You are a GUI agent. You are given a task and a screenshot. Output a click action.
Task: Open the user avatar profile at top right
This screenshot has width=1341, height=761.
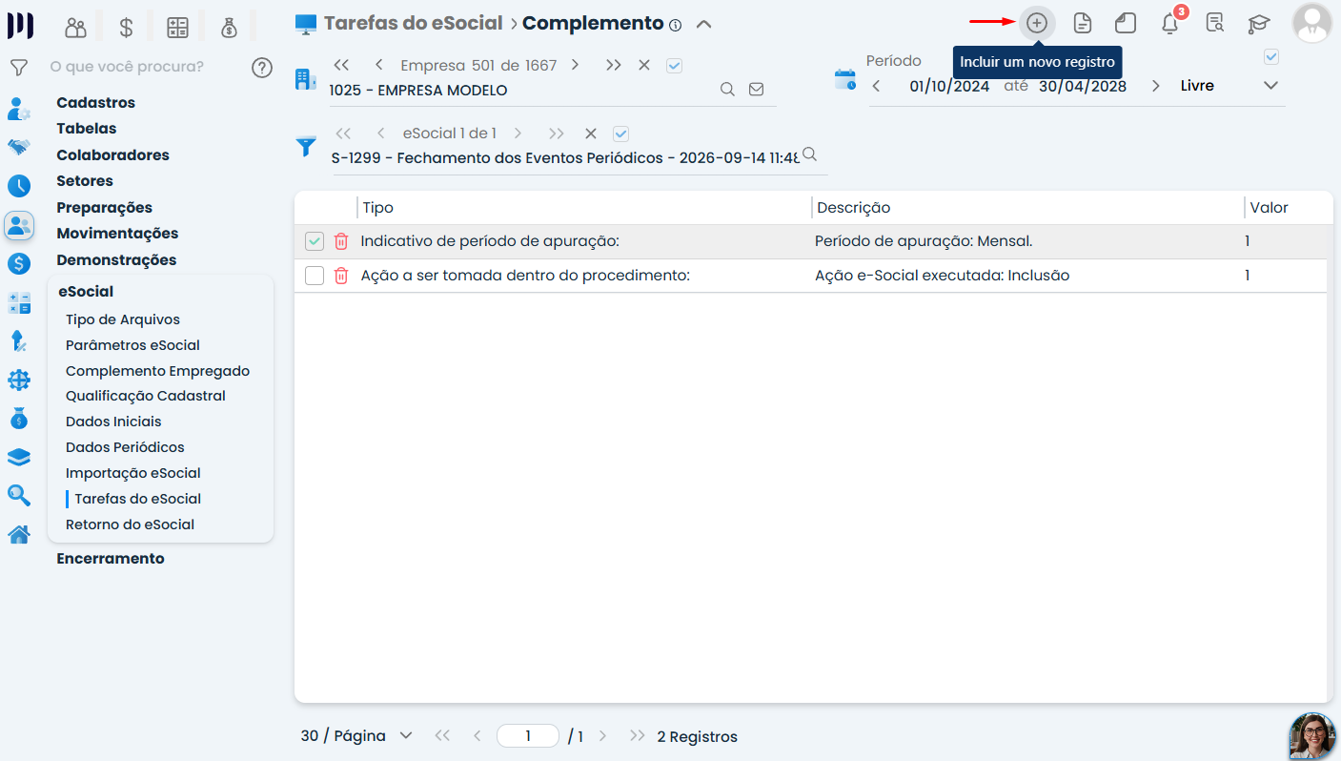tap(1312, 23)
